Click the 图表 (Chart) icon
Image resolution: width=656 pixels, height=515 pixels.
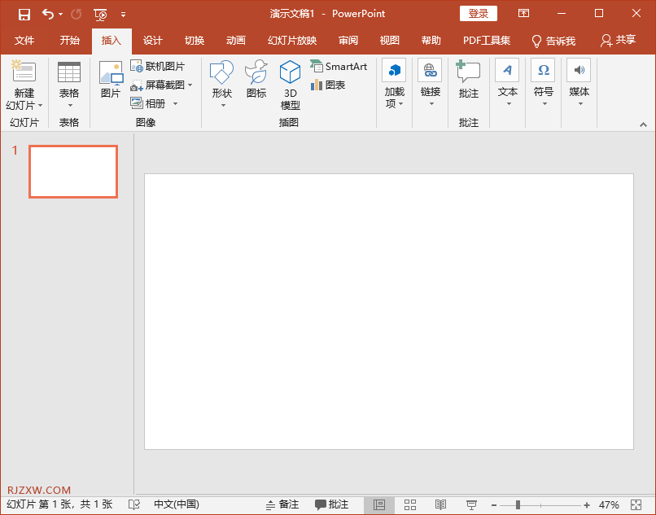pos(328,85)
